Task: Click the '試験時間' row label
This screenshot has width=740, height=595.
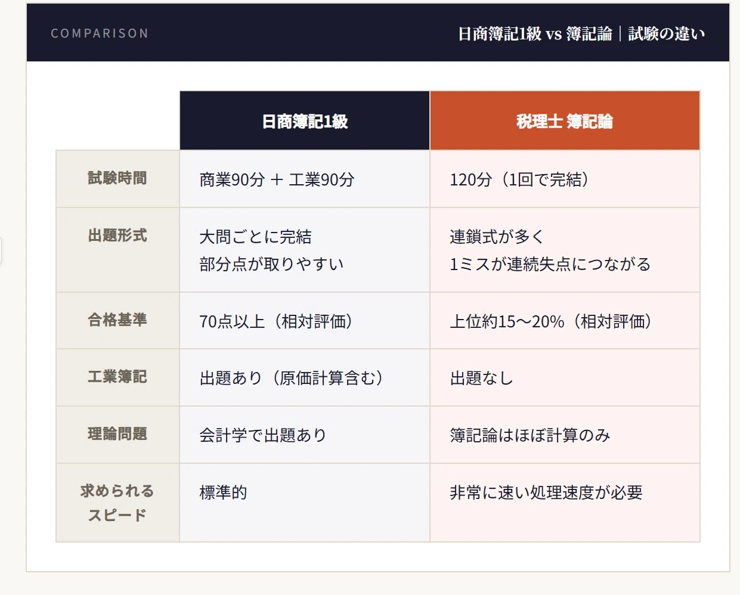Action: 117,178
